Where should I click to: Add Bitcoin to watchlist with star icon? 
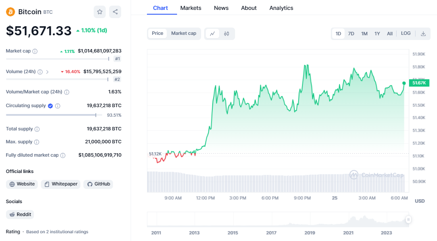100,12
